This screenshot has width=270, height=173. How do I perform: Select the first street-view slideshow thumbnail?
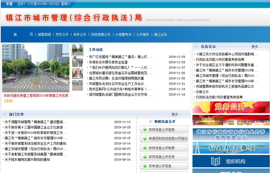[78, 50]
